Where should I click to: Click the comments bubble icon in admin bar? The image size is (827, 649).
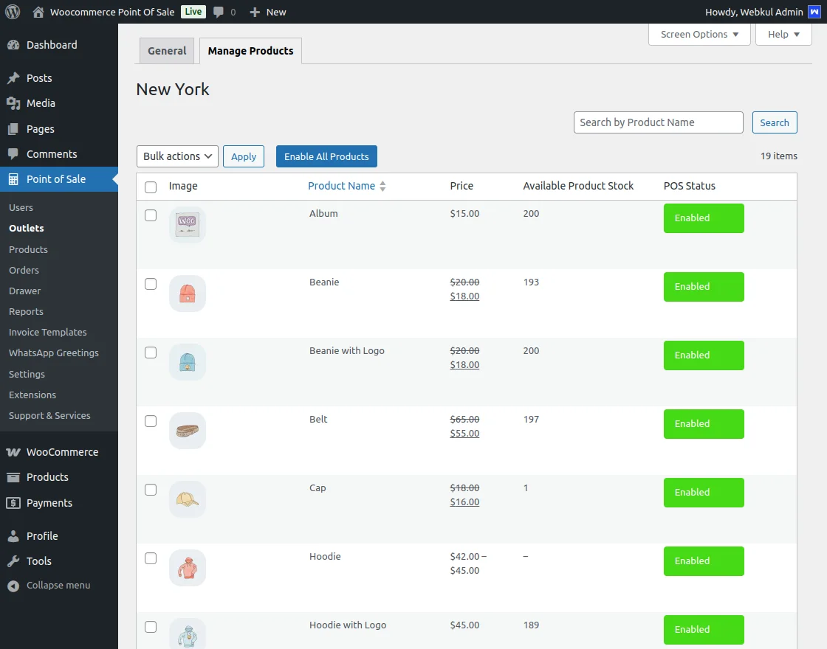click(219, 12)
